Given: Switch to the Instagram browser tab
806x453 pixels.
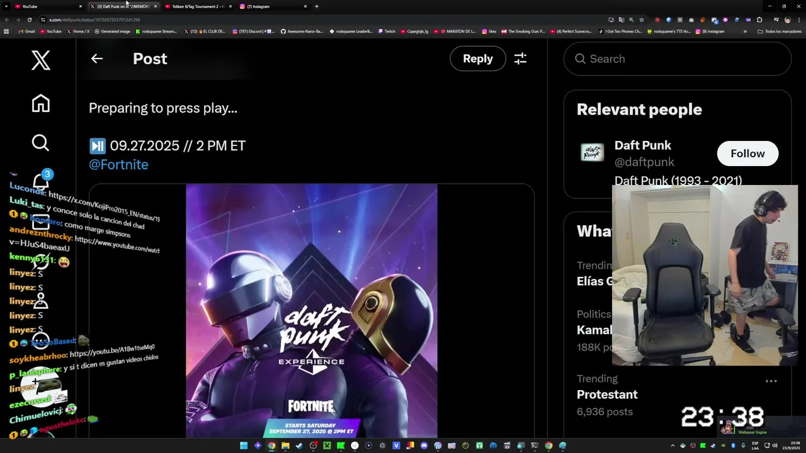Looking at the screenshot, I should click(273, 6).
